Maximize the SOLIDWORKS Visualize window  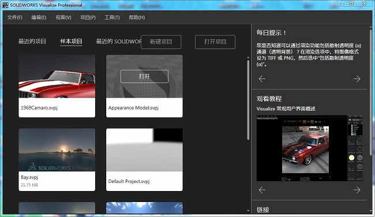point(351,3)
